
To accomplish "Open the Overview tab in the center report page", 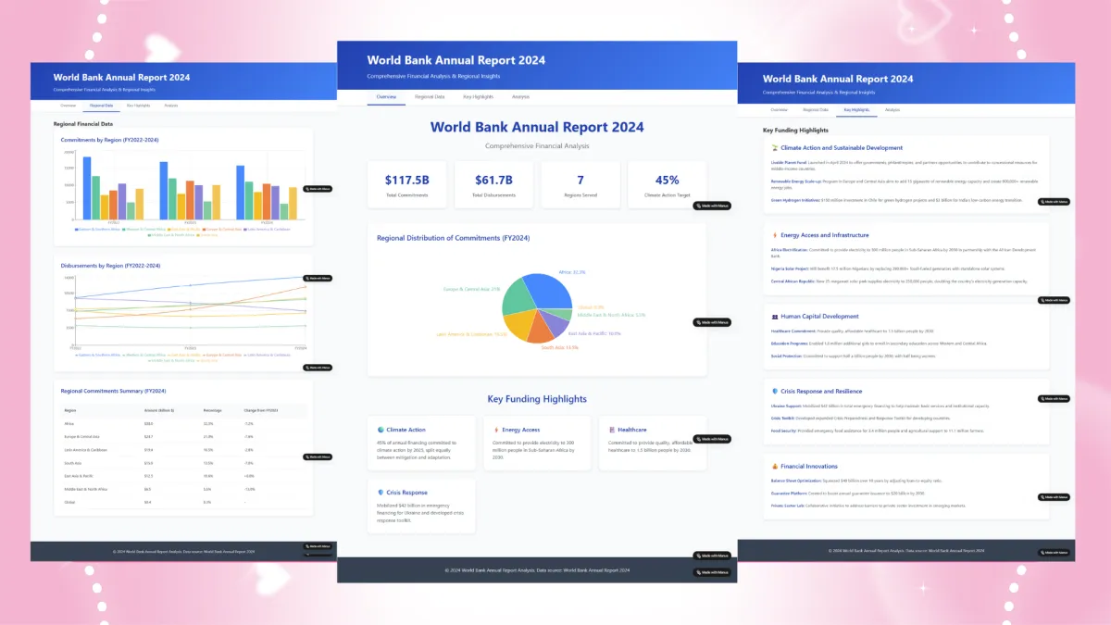I will [386, 96].
